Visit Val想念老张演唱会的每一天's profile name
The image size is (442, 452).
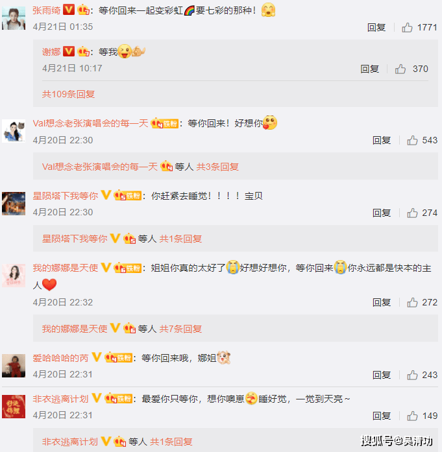[91, 123]
